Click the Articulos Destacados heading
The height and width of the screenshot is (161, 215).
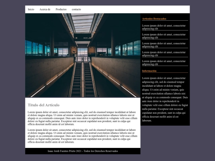point(154,19)
